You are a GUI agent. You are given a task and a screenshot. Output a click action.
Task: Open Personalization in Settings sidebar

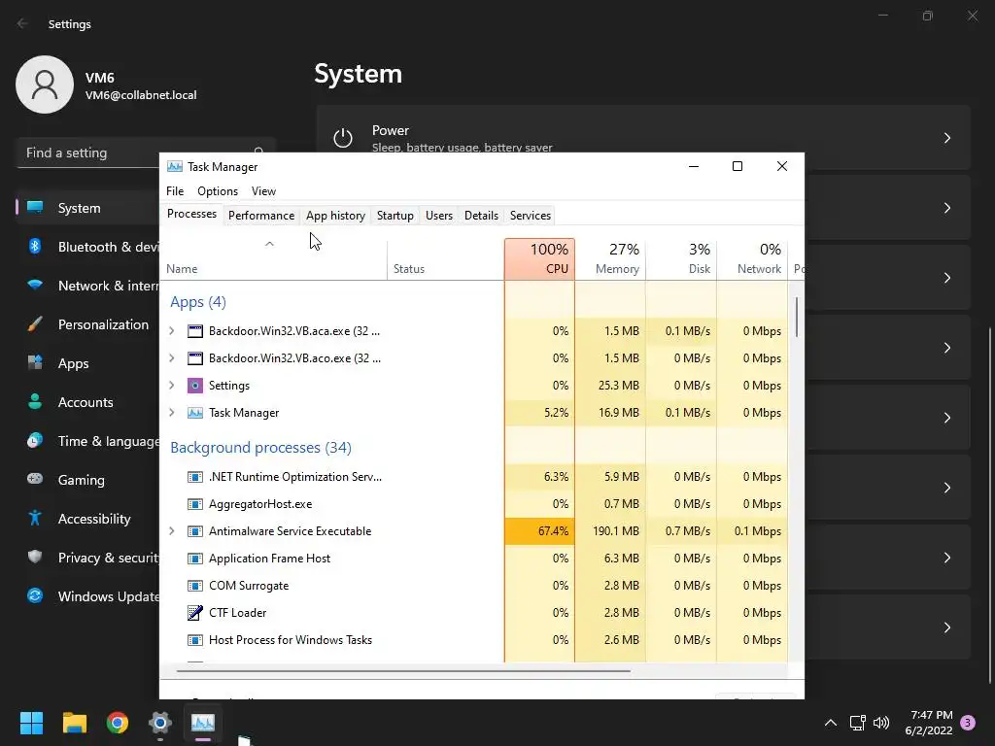click(x=88, y=324)
